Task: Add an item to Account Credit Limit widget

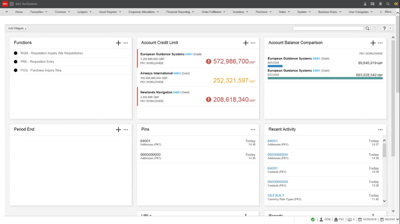Action: (x=245, y=43)
